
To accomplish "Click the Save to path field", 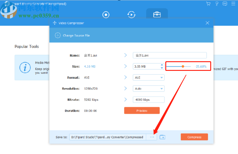I will pos(108,137).
